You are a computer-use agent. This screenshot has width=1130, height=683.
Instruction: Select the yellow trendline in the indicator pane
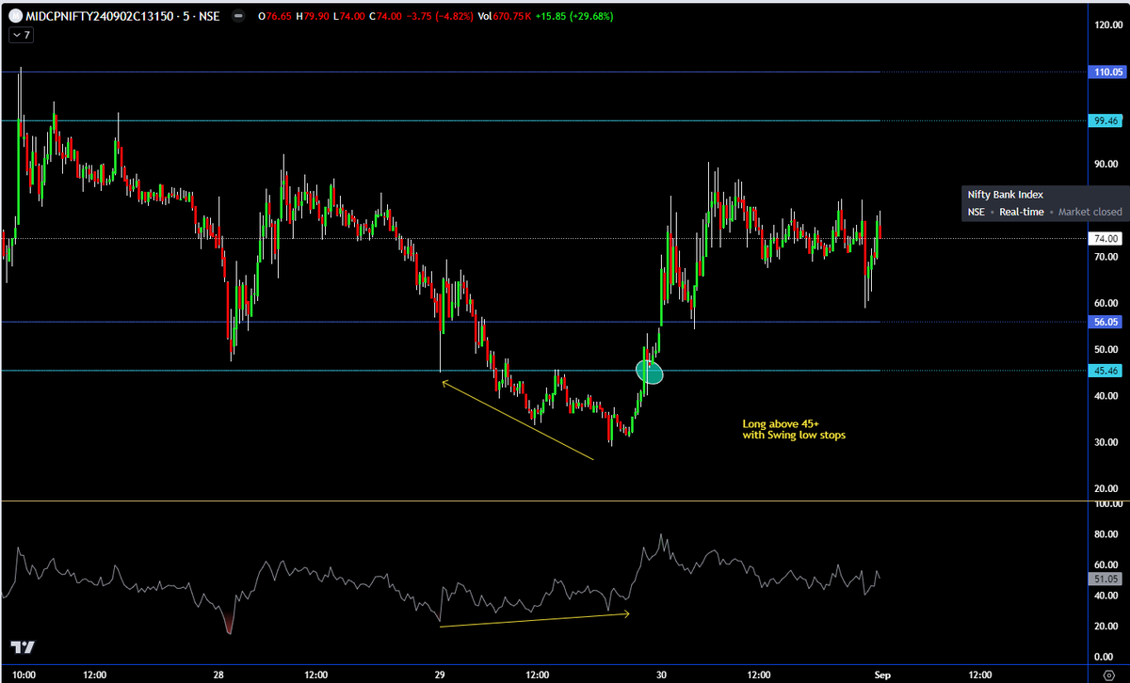[x=535, y=619]
